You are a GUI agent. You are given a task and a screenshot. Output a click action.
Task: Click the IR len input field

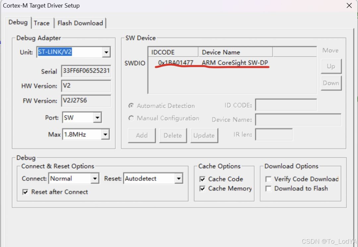[x=274, y=134]
